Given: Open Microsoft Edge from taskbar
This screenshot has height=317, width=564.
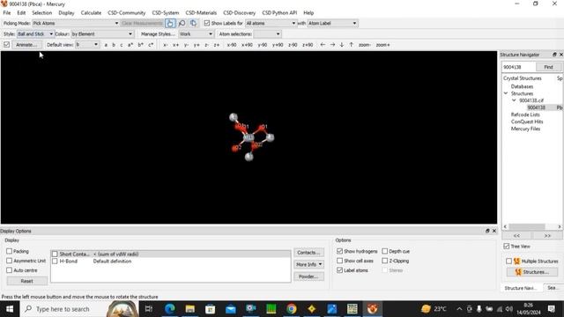Looking at the screenshot, I should point(169,309).
